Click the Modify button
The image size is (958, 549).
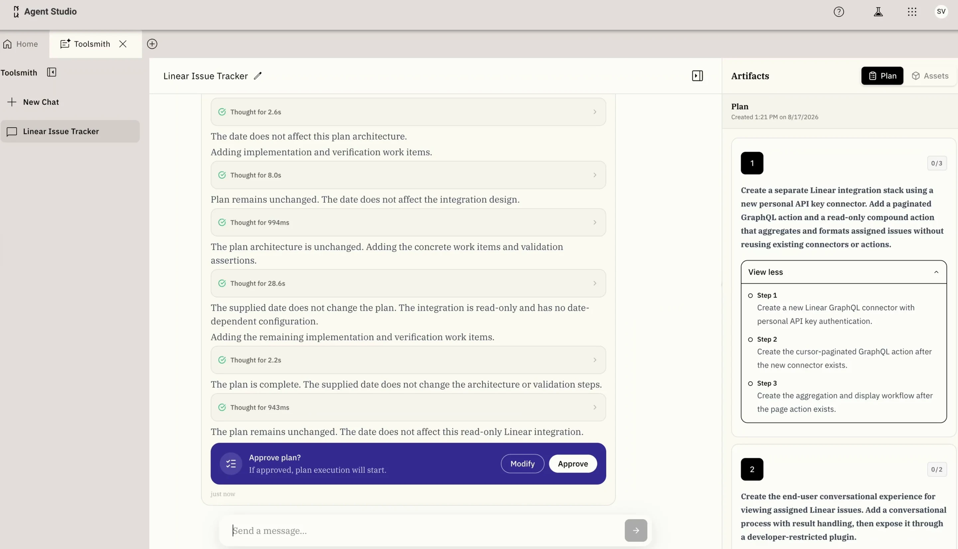tap(522, 464)
